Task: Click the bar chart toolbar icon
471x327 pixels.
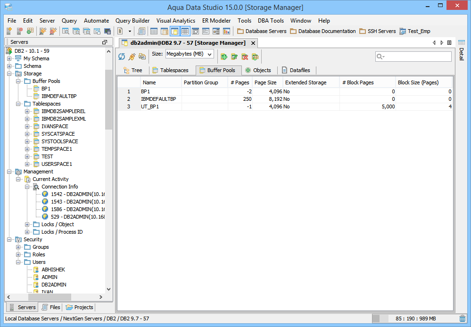Action: coord(226,31)
